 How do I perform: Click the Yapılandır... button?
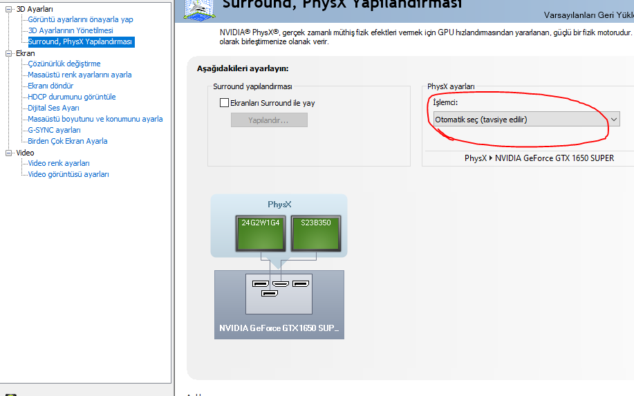pos(269,120)
